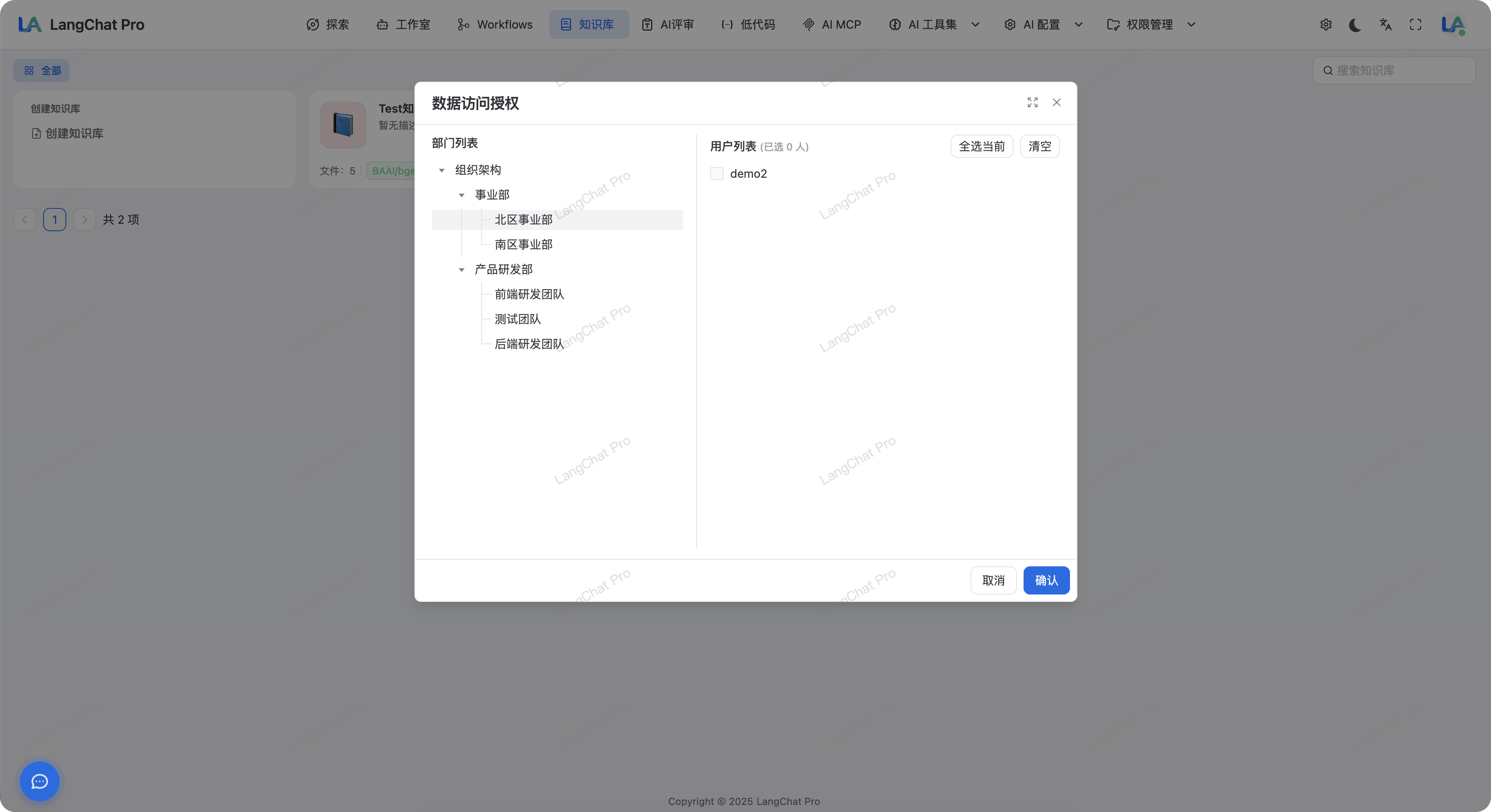
Task: Open the Workflows menu item
Action: [x=495, y=25]
